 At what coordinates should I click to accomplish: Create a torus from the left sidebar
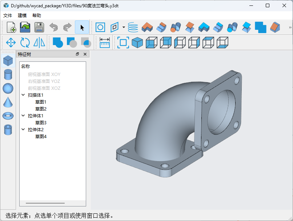click(x=8, y=116)
